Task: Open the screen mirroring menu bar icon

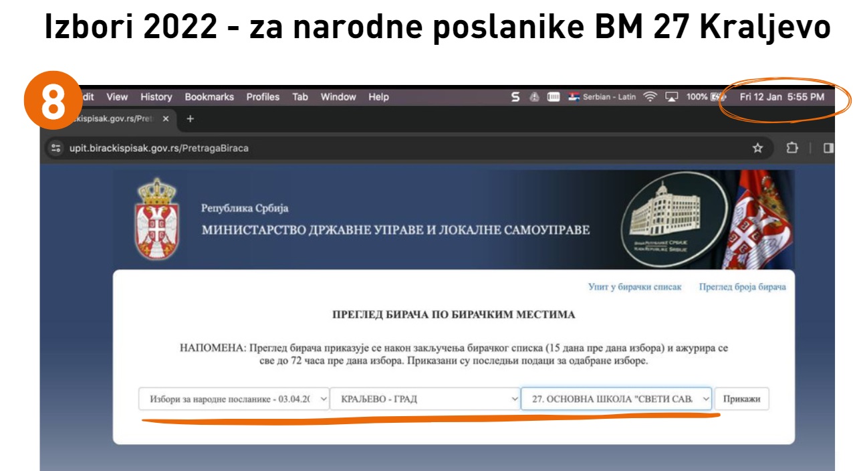Action: point(671,97)
